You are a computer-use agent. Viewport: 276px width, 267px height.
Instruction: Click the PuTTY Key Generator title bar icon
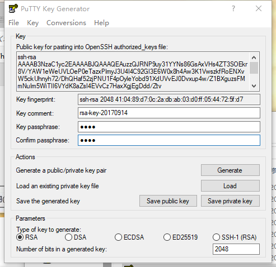click(13, 8)
